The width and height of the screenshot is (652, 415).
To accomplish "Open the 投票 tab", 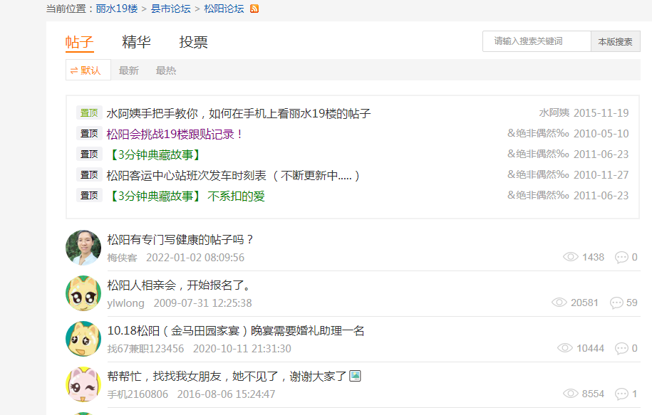I will pos(193,42).
